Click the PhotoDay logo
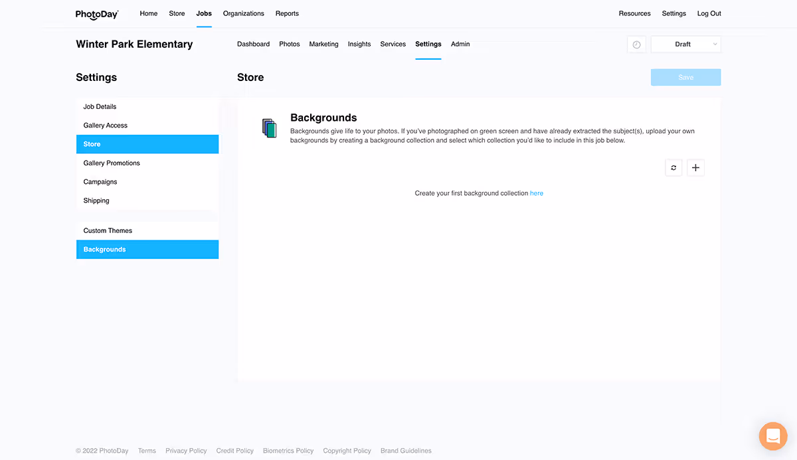This screenshot has width=797, height=460. coord(97,14)
